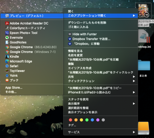Click the Kindle label
The width and height of the screenshot is (154, 138).
(14, 57)
